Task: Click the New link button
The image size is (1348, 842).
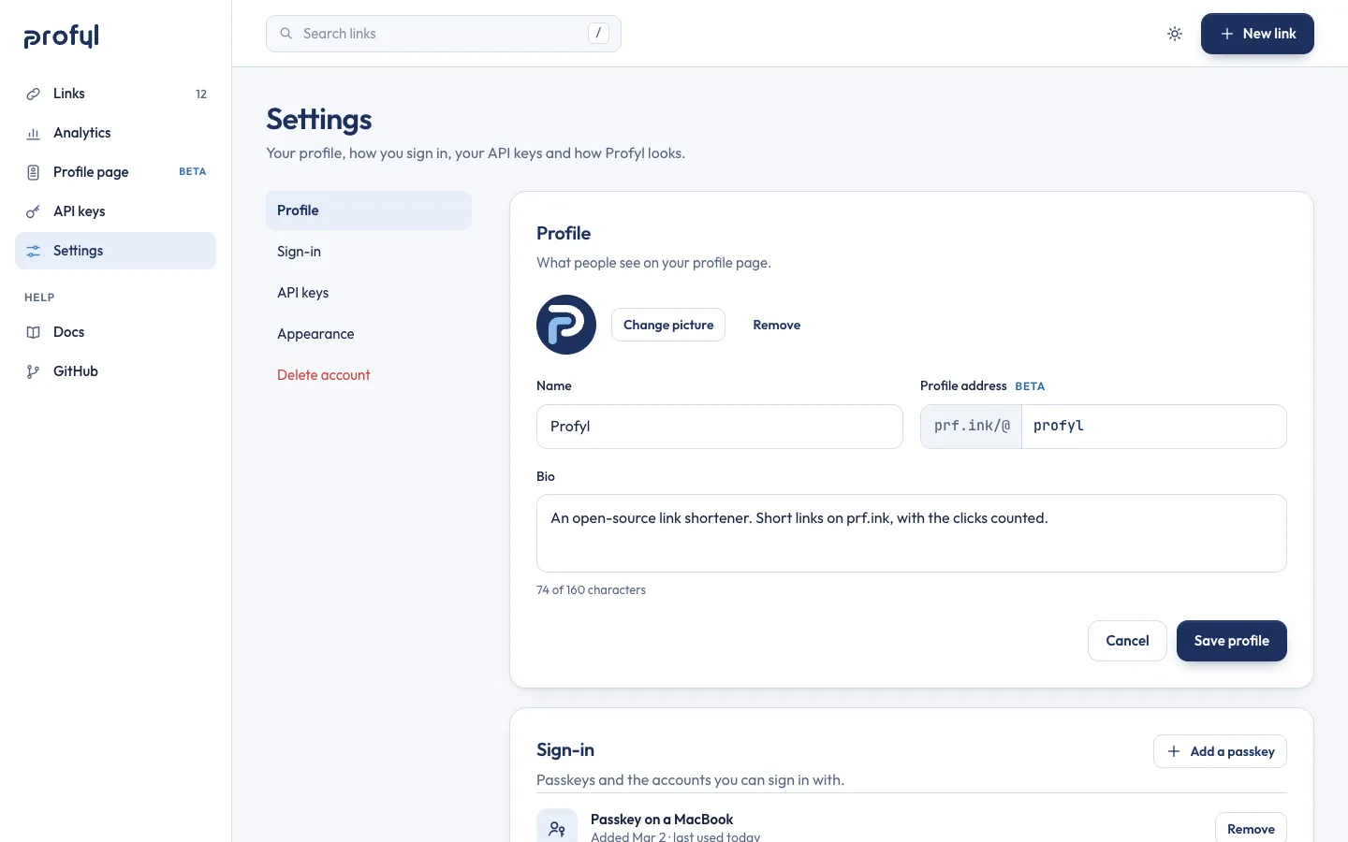Action: pos(1257,34)
